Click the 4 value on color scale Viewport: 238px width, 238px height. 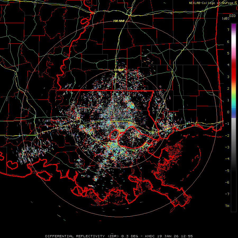(x=228, y=65)
